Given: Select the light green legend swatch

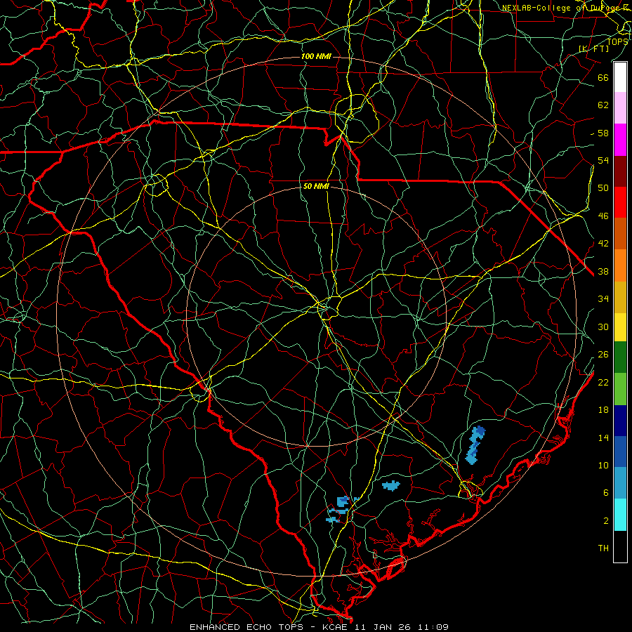Looking at the screenshot, I should click(x=620, y=389).
